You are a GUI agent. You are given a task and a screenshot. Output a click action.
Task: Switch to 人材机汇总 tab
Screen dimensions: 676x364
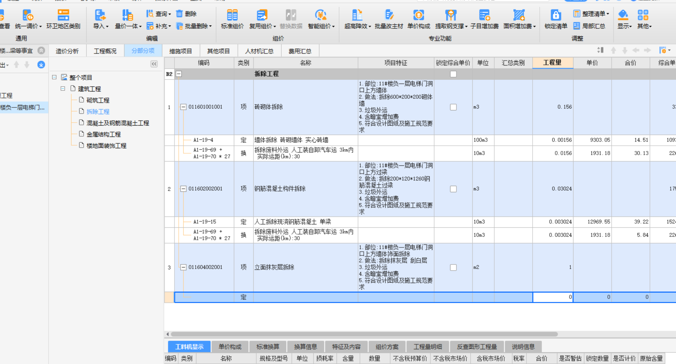point(259,51)
